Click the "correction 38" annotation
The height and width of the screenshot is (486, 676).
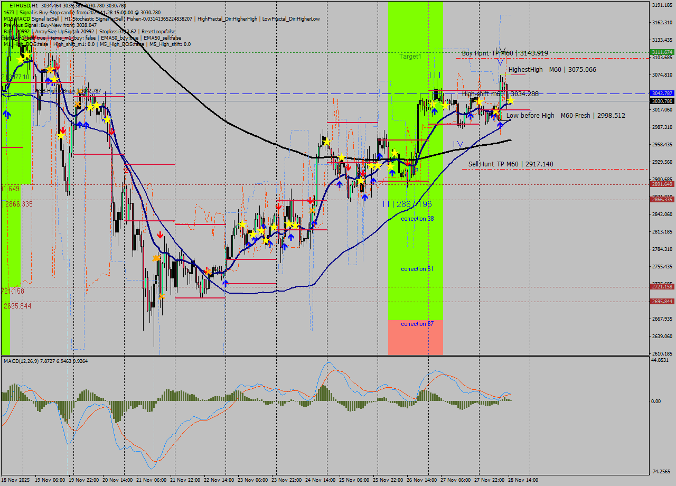pyautogui.click(x=417, y=218)
